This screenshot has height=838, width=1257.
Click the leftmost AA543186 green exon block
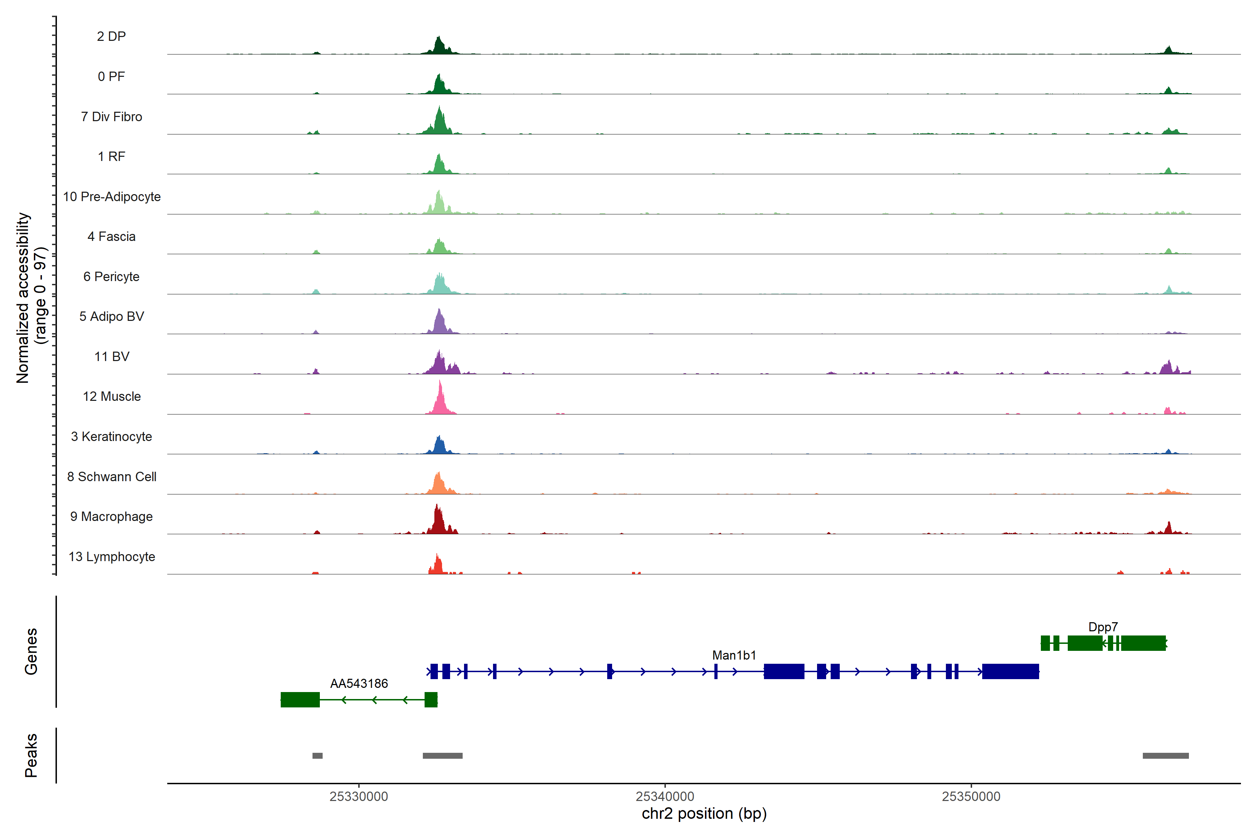point(300,700)
